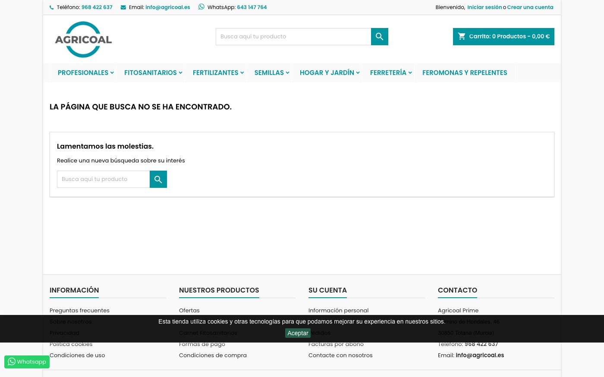
Task: Click Lamentamos las molestias heading
Action: coord(105,146)
